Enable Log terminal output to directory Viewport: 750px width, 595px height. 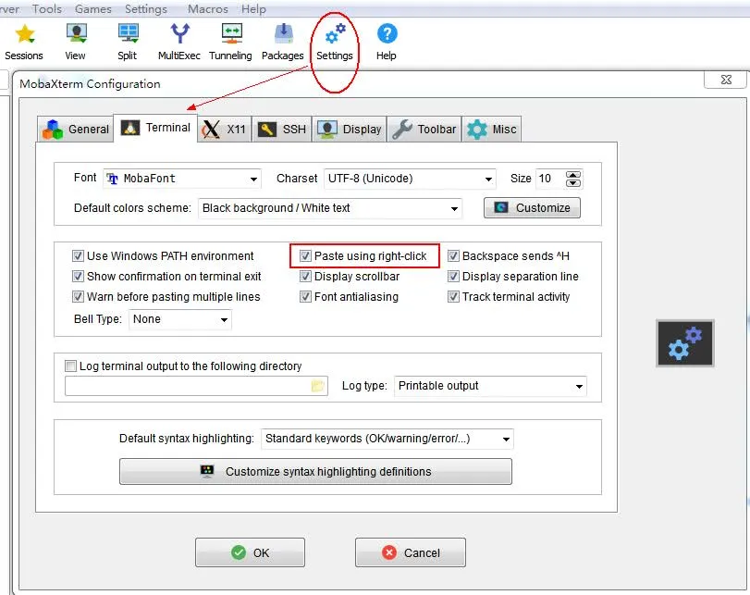click(71, 366)
